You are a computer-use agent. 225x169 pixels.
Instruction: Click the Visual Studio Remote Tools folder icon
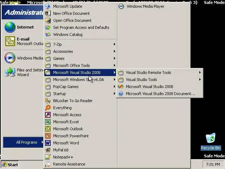121,73
